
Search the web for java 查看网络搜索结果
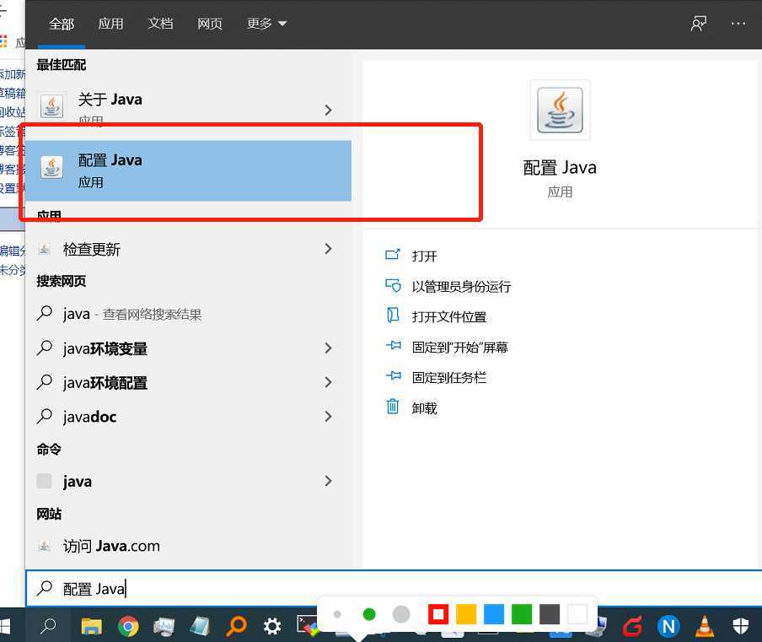(188, 314)
